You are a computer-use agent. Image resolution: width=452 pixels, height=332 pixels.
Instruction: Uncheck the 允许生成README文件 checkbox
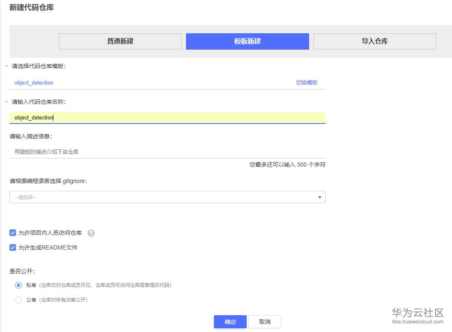coord(13,248)
